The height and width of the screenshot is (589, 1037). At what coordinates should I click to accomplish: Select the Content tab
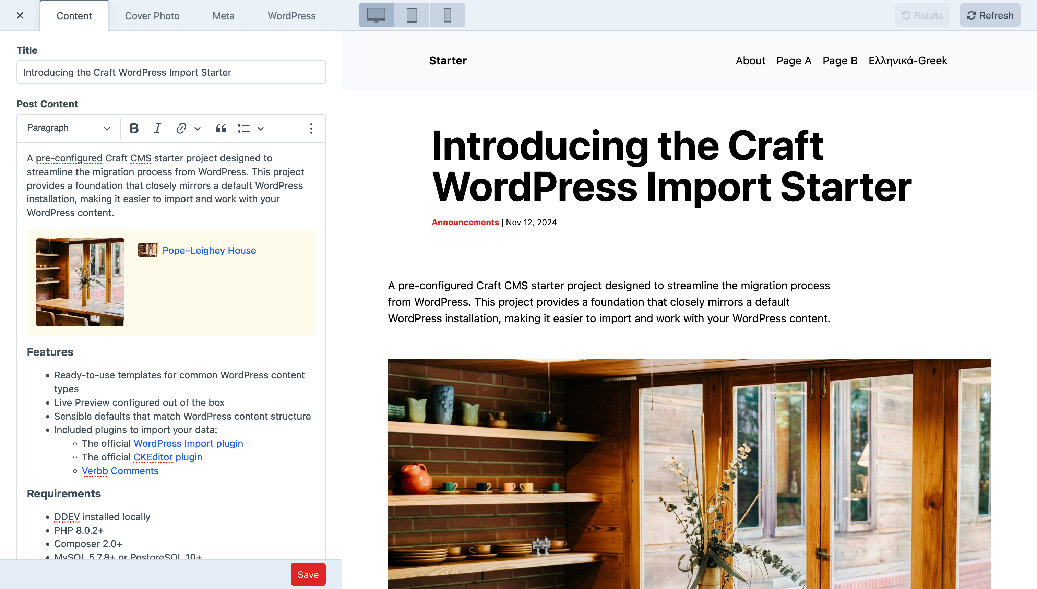[x=74, y=16]
